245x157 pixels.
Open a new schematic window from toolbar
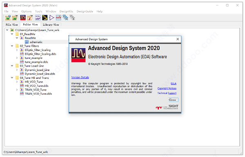pos(38,18)
